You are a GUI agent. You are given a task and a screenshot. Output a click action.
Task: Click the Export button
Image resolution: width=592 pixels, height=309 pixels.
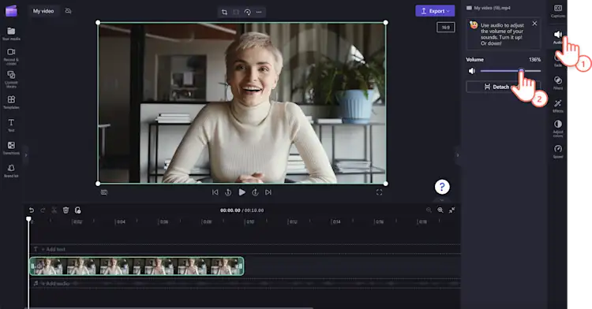click(435, 11)
